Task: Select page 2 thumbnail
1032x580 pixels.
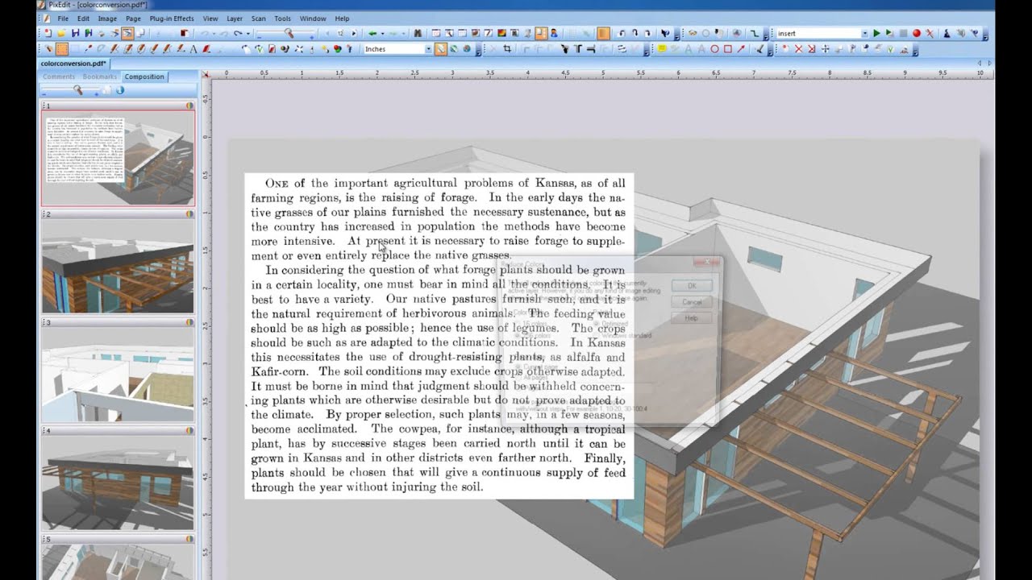Action: (118, 267)
